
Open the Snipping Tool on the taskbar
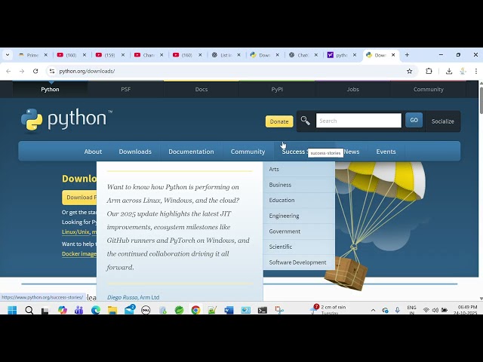[279, 310]
